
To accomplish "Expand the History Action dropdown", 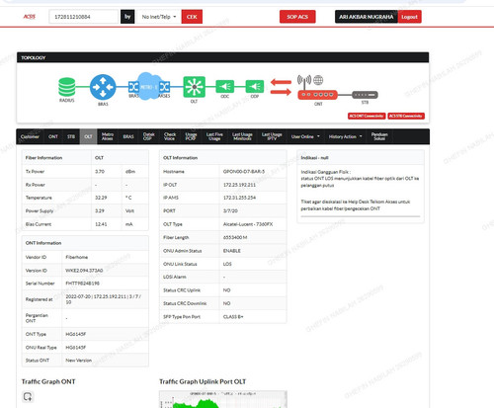I will tap(345, 136).
